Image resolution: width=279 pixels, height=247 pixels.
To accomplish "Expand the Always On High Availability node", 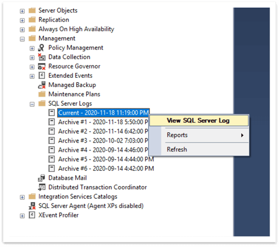I will [x=22, y=30].
